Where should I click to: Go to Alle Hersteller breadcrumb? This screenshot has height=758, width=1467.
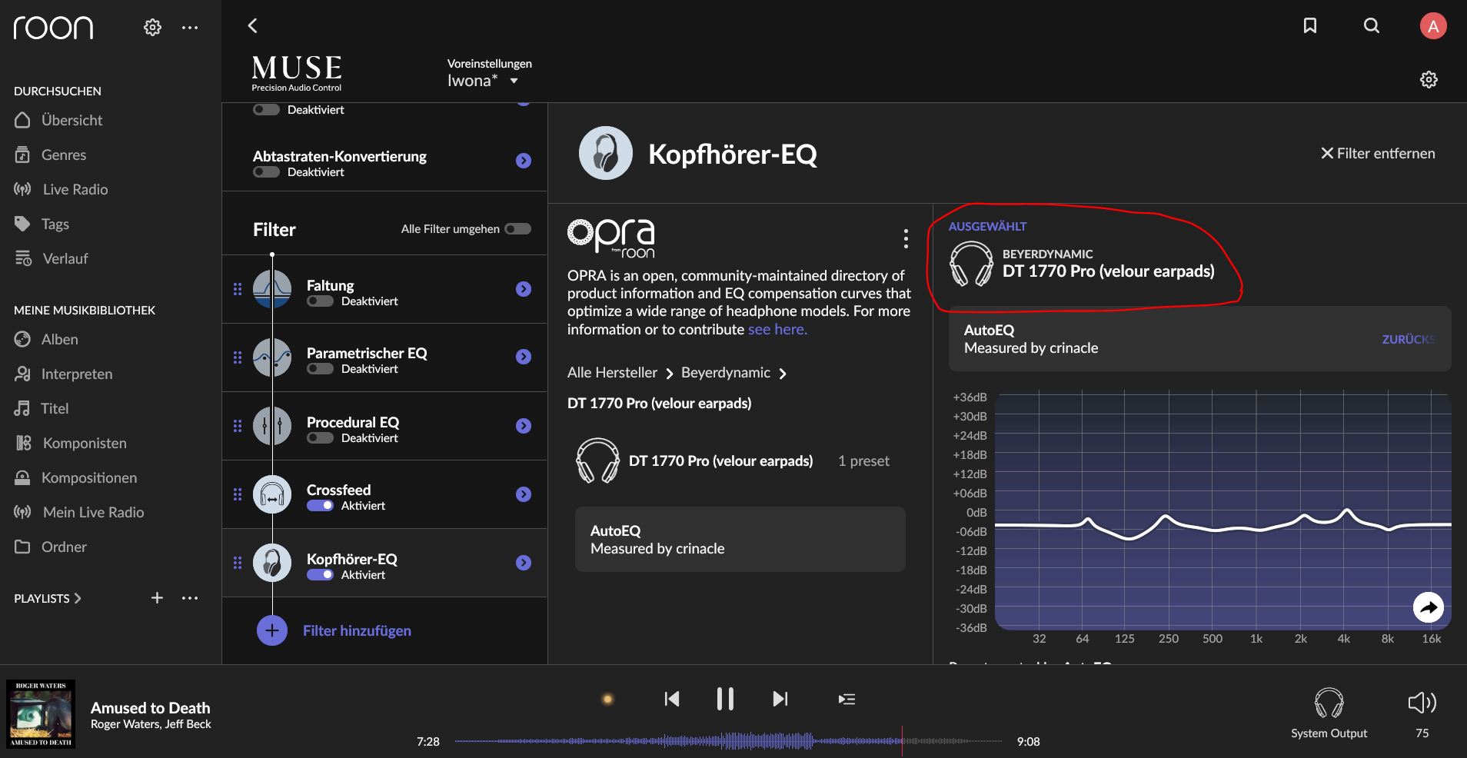coord(612,373)
